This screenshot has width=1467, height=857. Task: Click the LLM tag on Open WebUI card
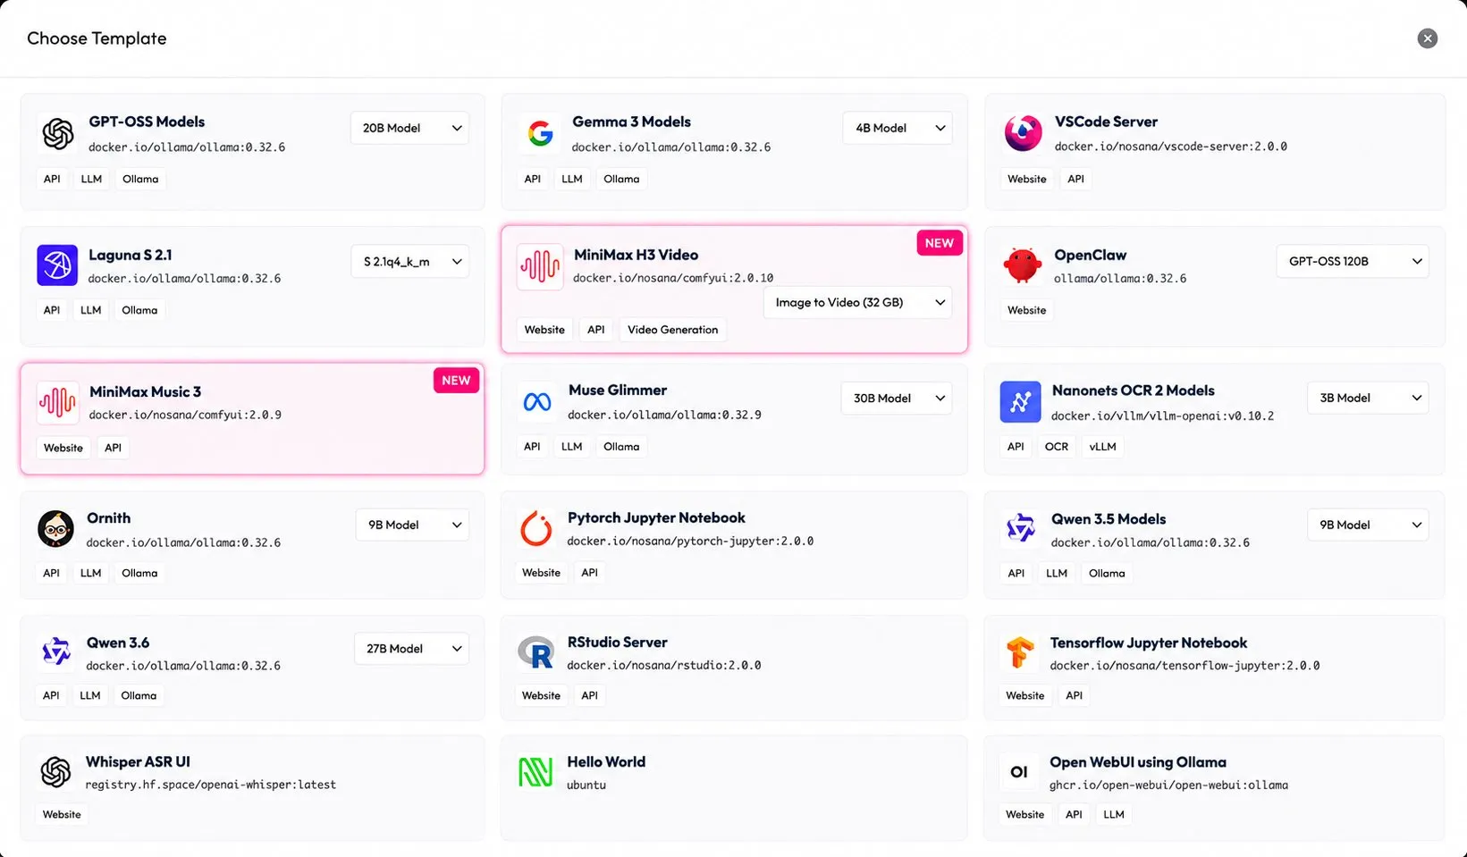click(x=1114, y=814)
